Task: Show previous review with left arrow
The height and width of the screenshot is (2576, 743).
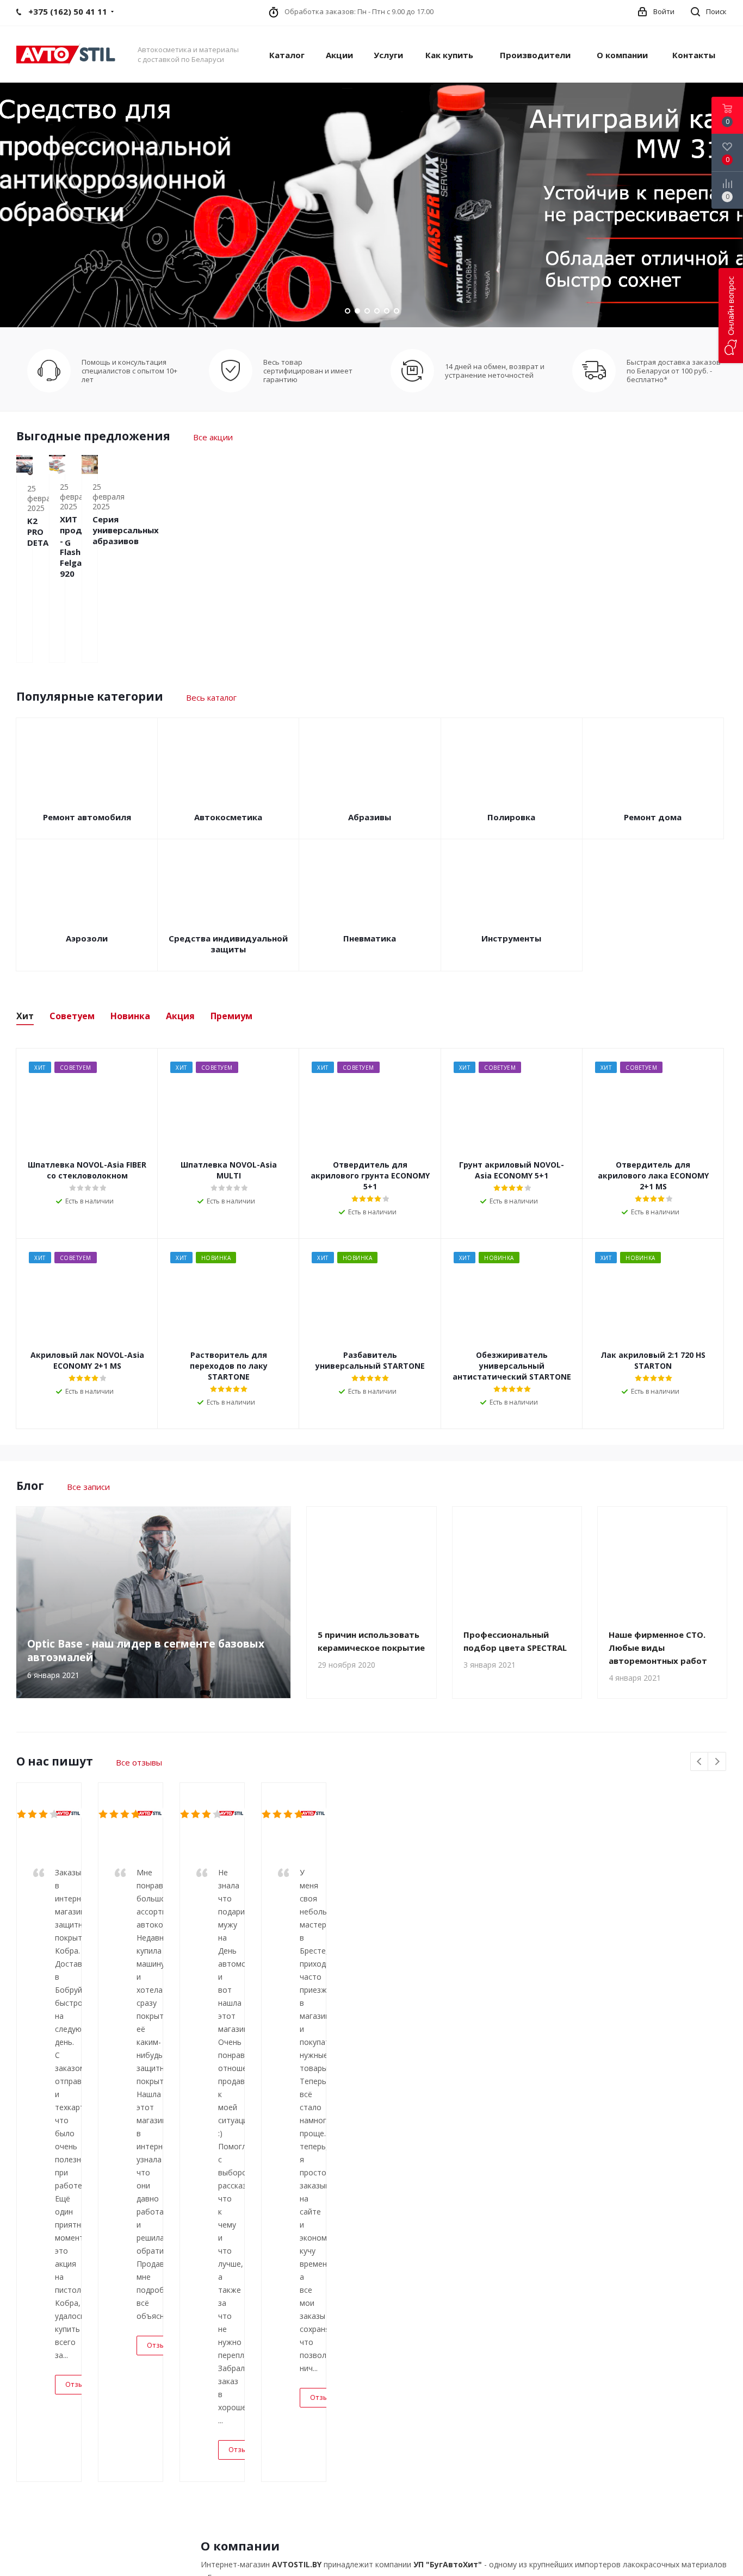Action: (699, 1761)
